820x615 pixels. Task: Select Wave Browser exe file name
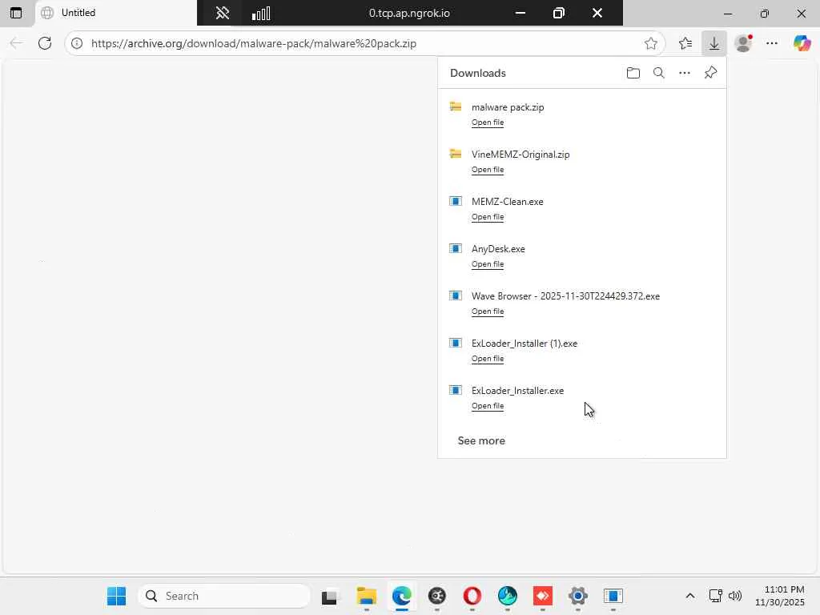click(x=565, y=296)
